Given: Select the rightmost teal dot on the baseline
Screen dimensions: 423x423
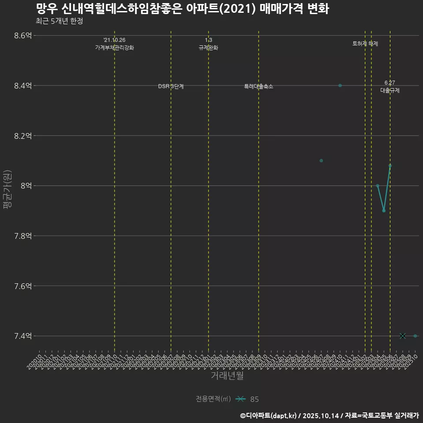Looking at the screenshot, I should point(416,335).
